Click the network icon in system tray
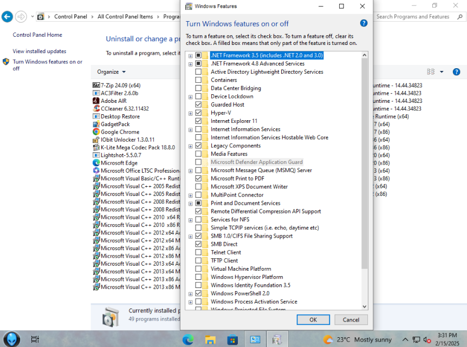Viewport: 467px width, 347px height. click(417, 340)
